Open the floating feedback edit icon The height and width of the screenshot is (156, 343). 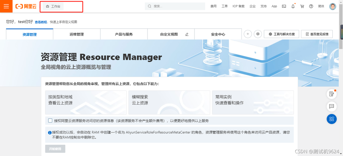click(332, 94)
